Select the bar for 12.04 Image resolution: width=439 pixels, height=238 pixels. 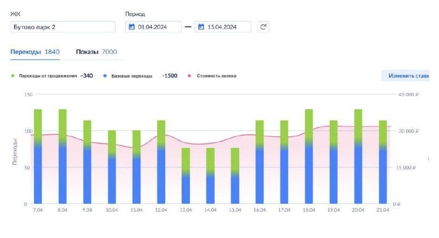tap(161, 162)
